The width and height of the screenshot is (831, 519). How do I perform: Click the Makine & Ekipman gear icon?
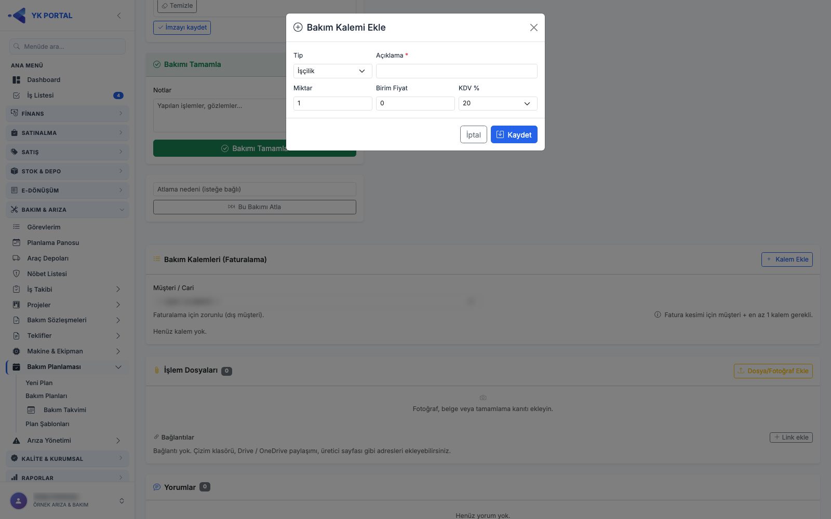pyautogui.click(x=16, y=351)
